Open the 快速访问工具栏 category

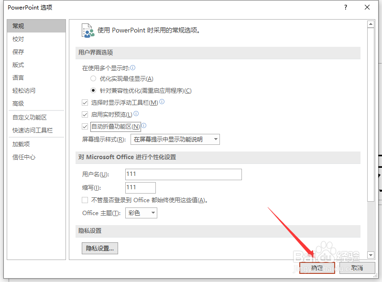click(36, 130)
